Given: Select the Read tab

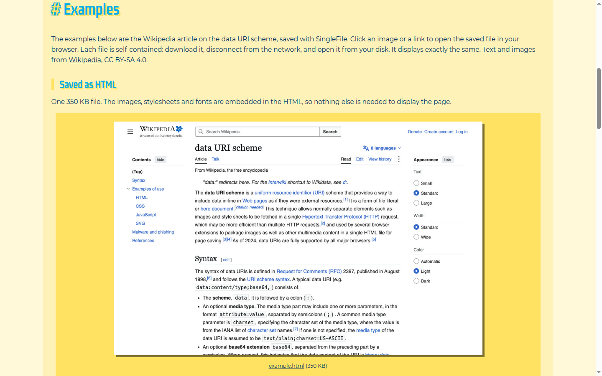Looking at the screenshot, I should pyautogui.click(x=346, y=159).
